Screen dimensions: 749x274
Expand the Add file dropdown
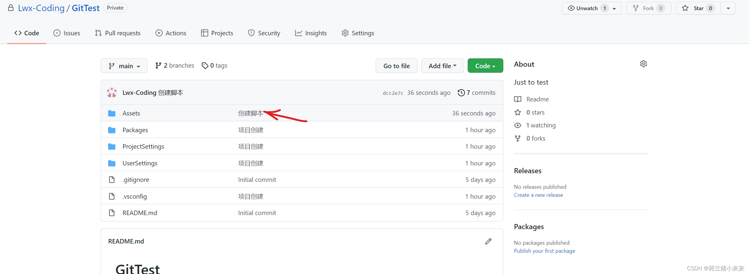point(442,66)
